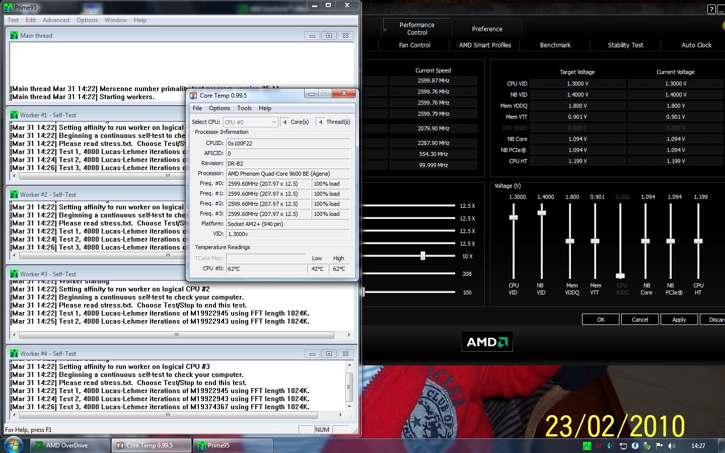Viewport: 725px width, 453px height.
Task: Click the Safely Remove Hardware tray icon
Action: (647, 446)
